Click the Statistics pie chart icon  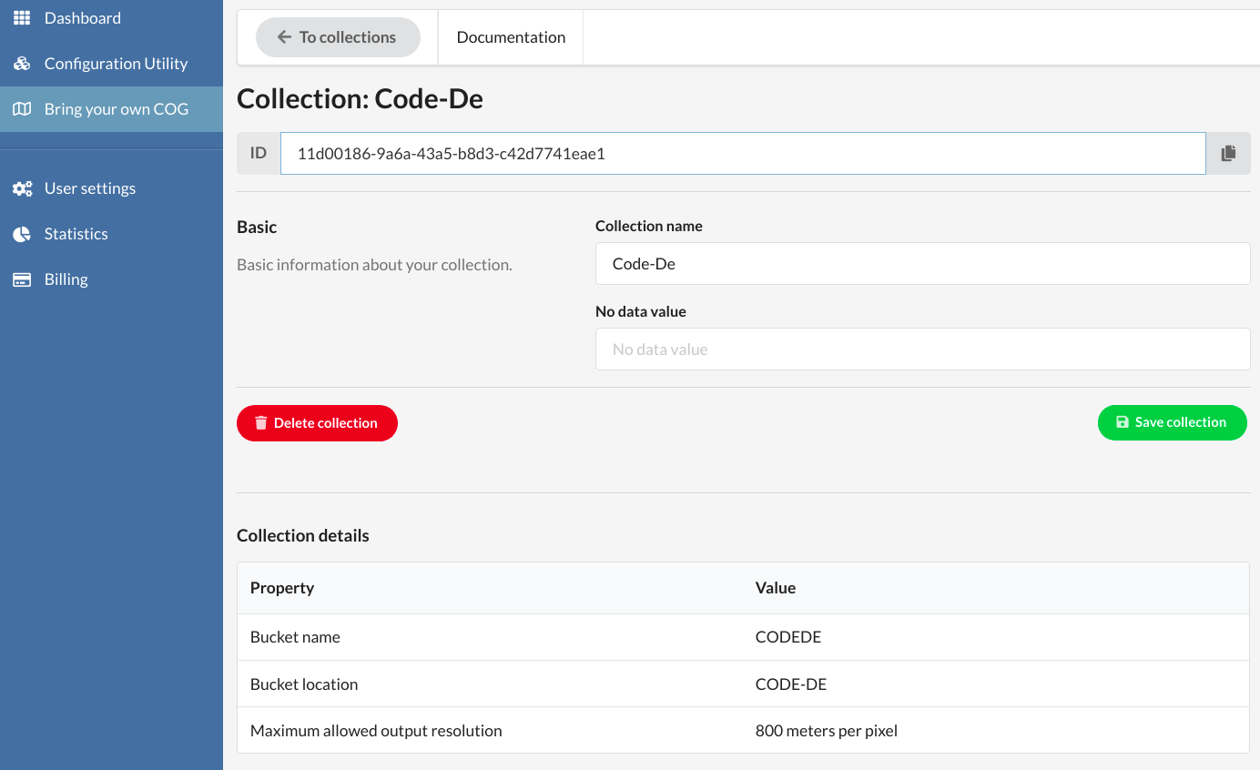tap(22, 234)
